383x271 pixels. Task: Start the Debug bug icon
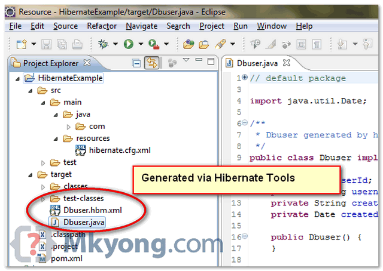coord(103,44)
